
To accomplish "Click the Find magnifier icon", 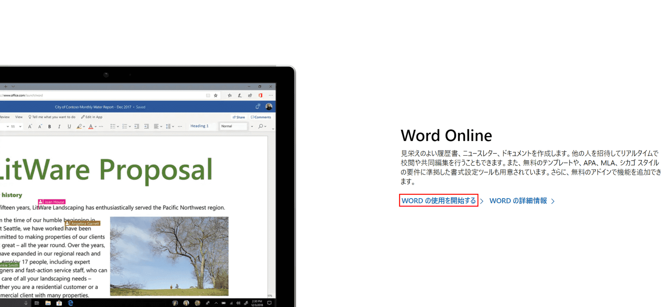I will pos(261,126).
